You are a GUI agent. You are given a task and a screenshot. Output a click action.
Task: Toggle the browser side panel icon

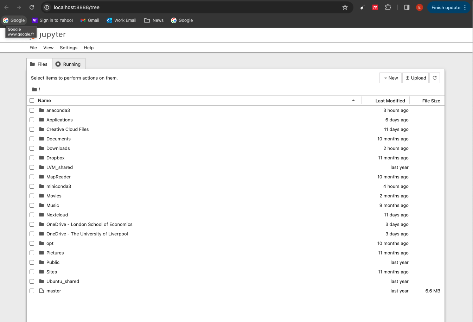pos(407,7)
